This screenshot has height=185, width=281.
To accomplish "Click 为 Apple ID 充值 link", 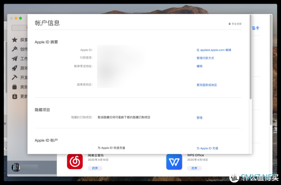I will tap(207, 148).
